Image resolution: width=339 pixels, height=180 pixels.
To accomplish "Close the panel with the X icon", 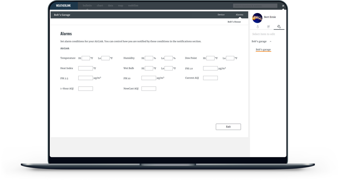I will (x=283, y=6).
